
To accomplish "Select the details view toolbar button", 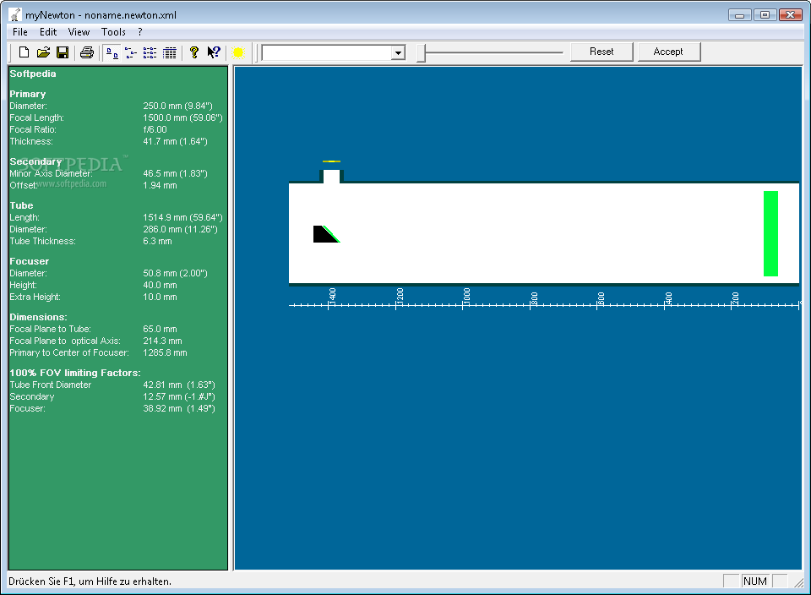I will [x=170, y=52].
